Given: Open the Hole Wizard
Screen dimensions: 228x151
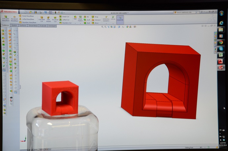Looking at the screenshot, I should tap(49, 19).
